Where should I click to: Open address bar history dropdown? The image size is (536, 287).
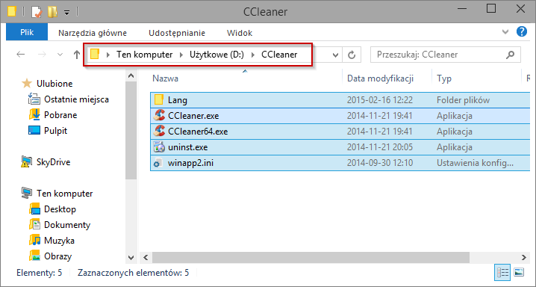point(335,55)
